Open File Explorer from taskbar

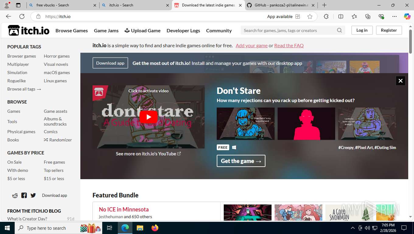(x=140, y=228)
